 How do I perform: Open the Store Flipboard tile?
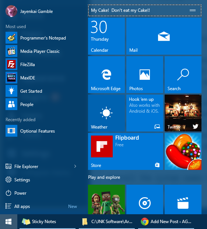[126, 151]
